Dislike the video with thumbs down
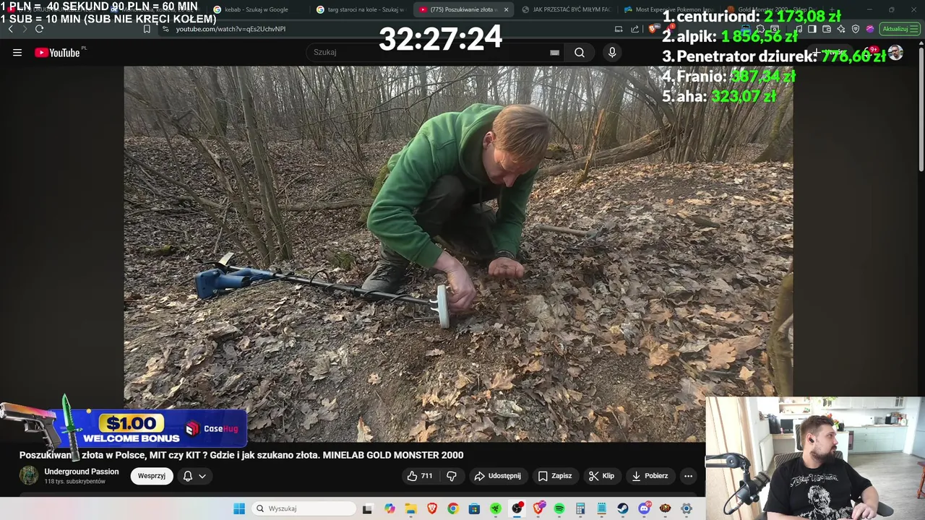This screenshot has width=925, height=520. [x=452, y=476]
